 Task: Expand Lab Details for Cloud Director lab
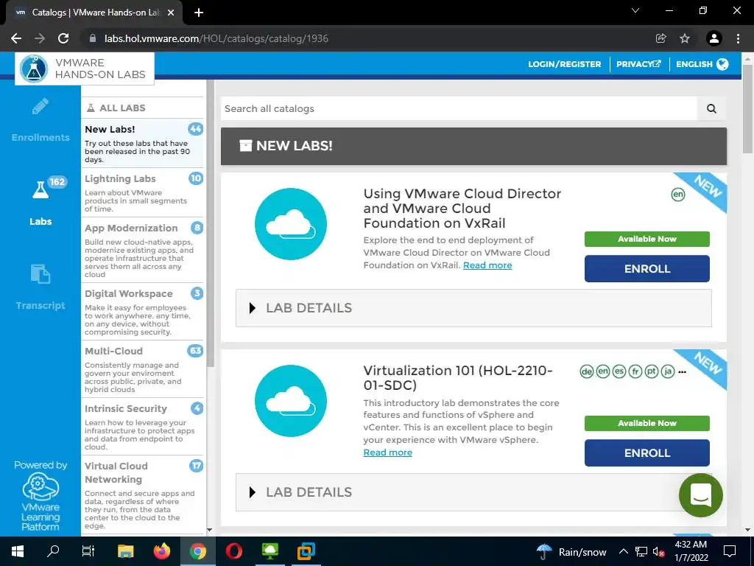[473, 308]
